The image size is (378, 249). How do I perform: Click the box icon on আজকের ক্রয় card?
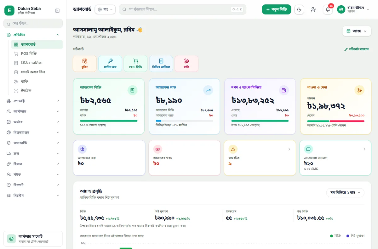tap(82, 149)
